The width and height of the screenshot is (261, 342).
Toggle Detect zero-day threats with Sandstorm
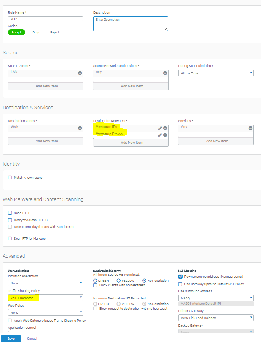pos(10,227)
